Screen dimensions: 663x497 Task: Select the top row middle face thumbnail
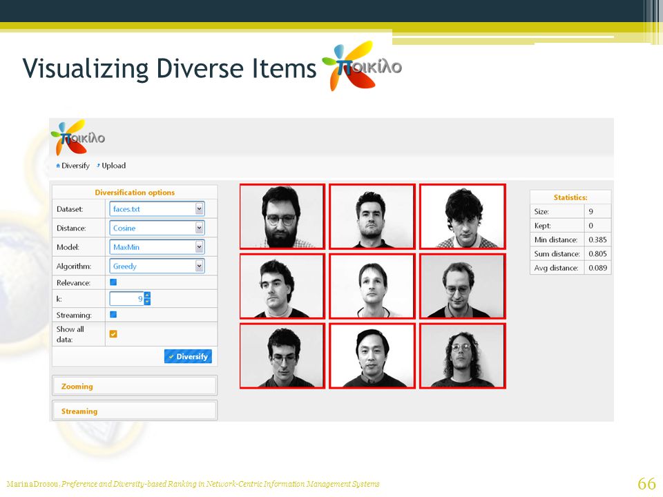click(x=372, y=216)
